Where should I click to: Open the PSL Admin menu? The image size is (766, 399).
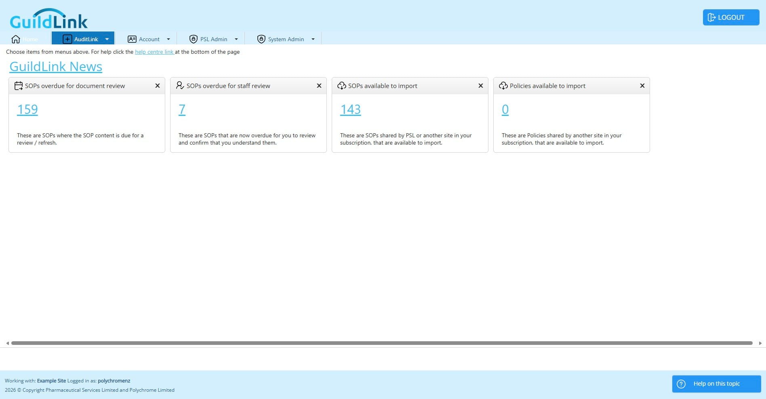tap(211, 39)
